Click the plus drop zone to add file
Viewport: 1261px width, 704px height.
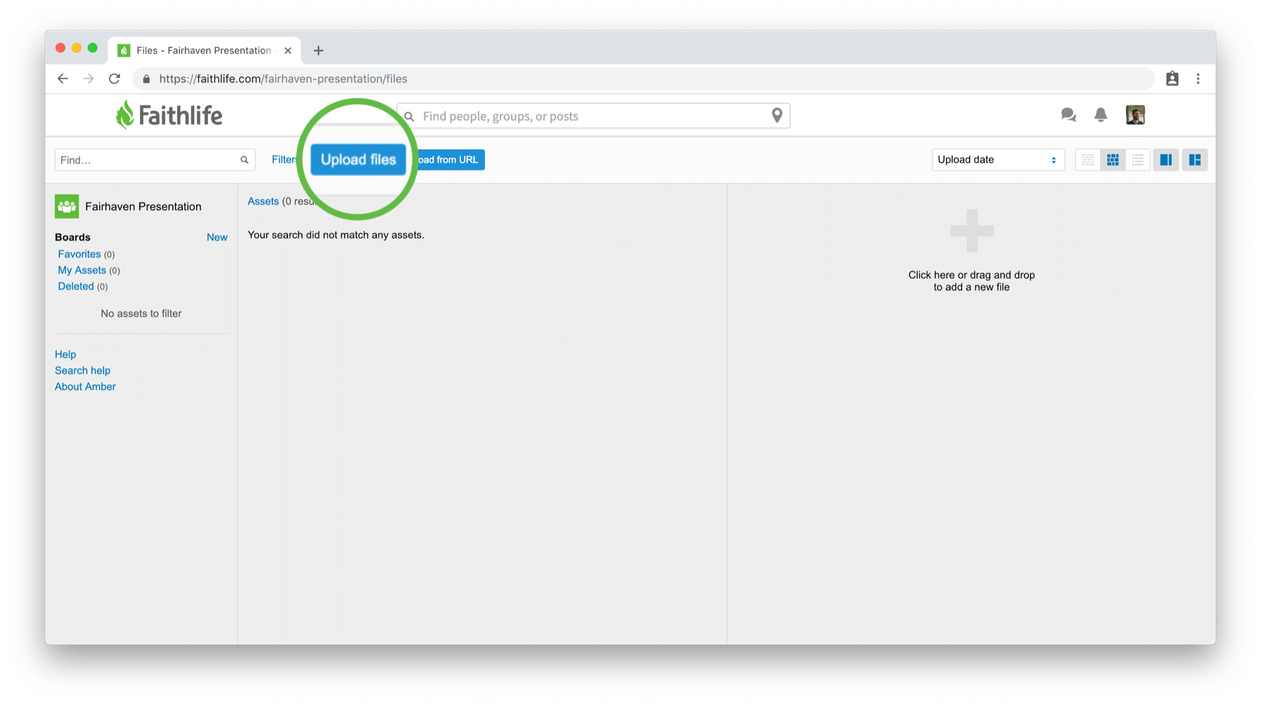click(x=972, y=231)
